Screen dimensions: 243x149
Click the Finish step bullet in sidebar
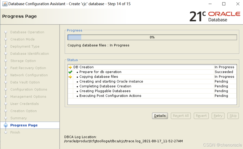pos(6,132)
